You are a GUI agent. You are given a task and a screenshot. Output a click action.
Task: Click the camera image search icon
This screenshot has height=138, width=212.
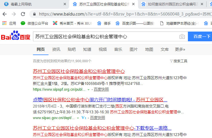(182, 36)
